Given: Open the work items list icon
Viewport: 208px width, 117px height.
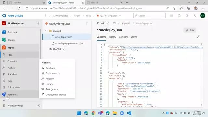Looking at the screenshot, I should coord(172,16).
